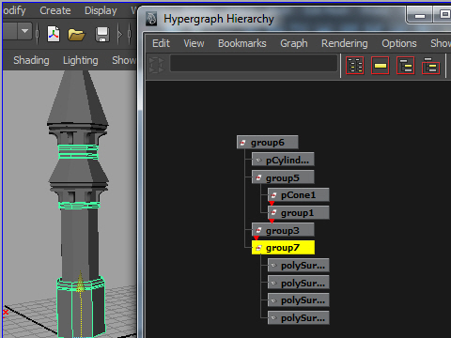This screenshot has width=451, height=338.
Task: Click the pCone1 node icon
Action: (x=273, y=195)
